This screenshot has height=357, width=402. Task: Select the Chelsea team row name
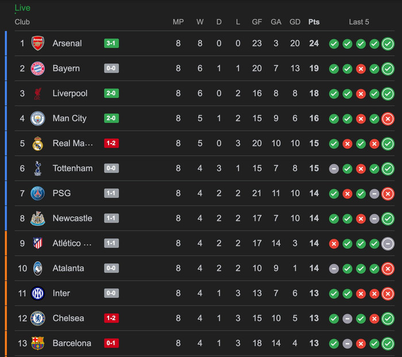click(x=68, y=318)
